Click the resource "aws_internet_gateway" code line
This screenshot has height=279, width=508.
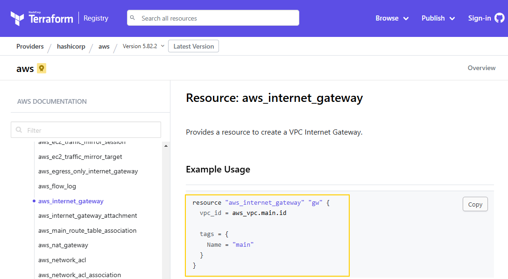pos(261,202)
